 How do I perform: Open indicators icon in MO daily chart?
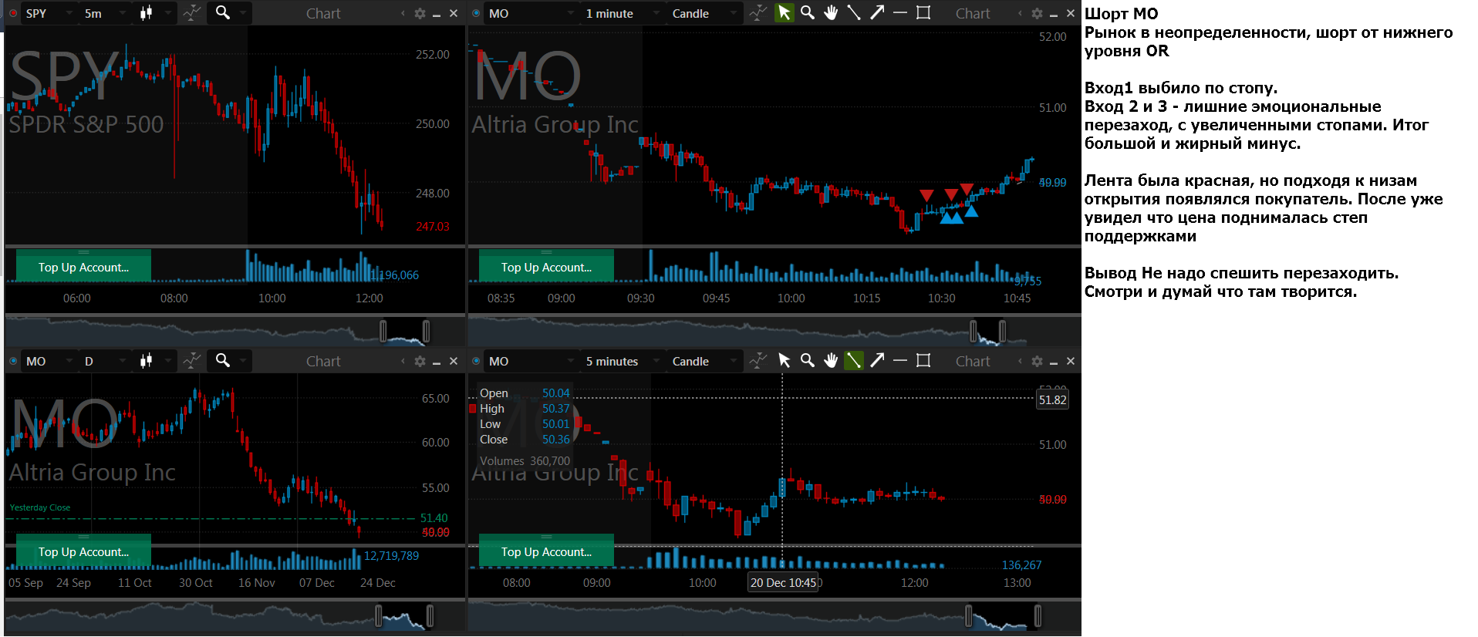tap(192, 360)
